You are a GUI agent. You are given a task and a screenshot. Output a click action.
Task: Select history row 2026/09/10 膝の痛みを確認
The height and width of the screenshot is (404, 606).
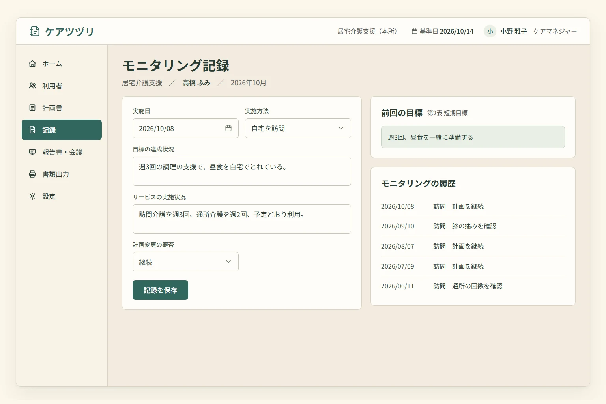pyautogui.click(x=473, y=226)
